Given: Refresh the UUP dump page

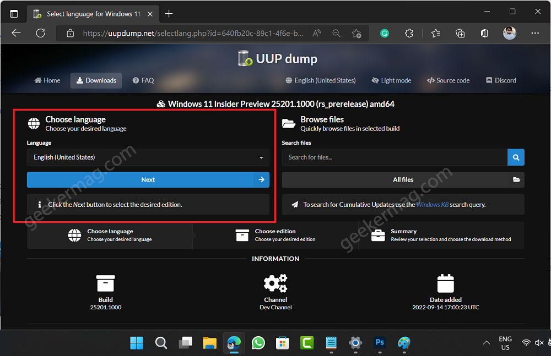Looking at the screenshot, I should (40, 34).
